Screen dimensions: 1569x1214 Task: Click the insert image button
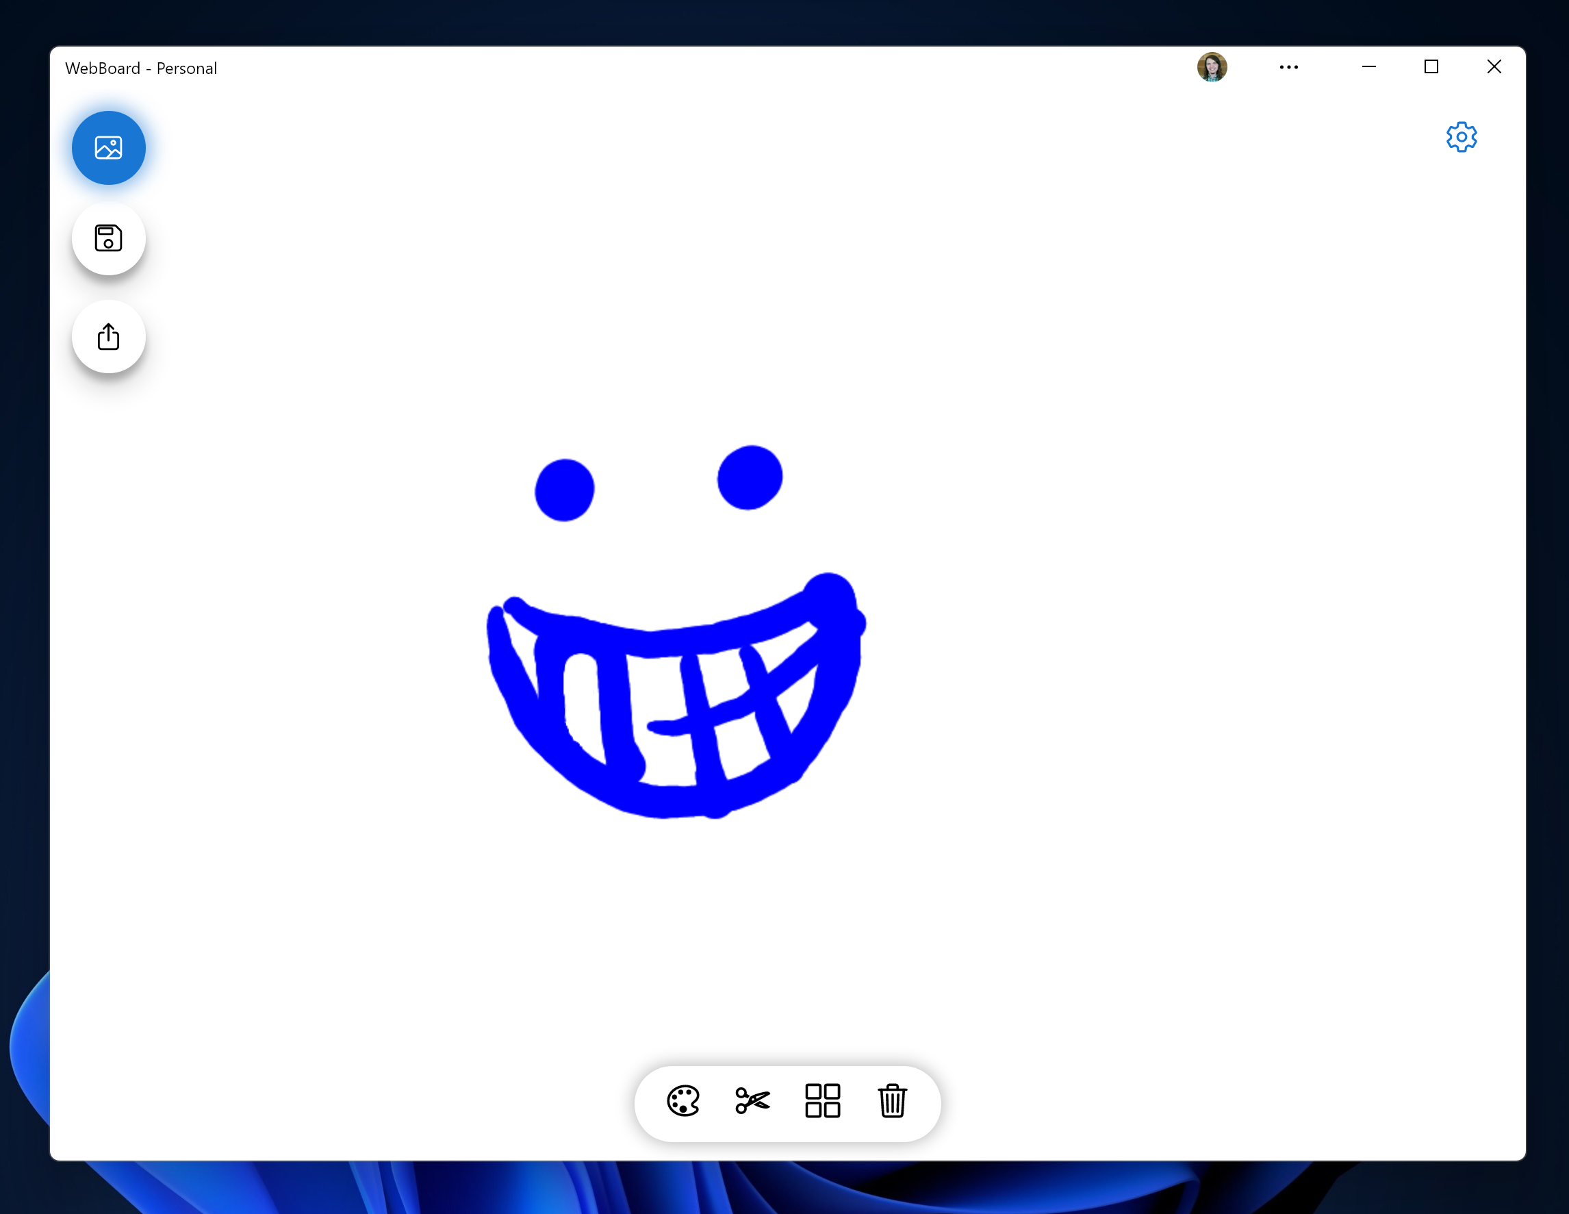point(108,148)
